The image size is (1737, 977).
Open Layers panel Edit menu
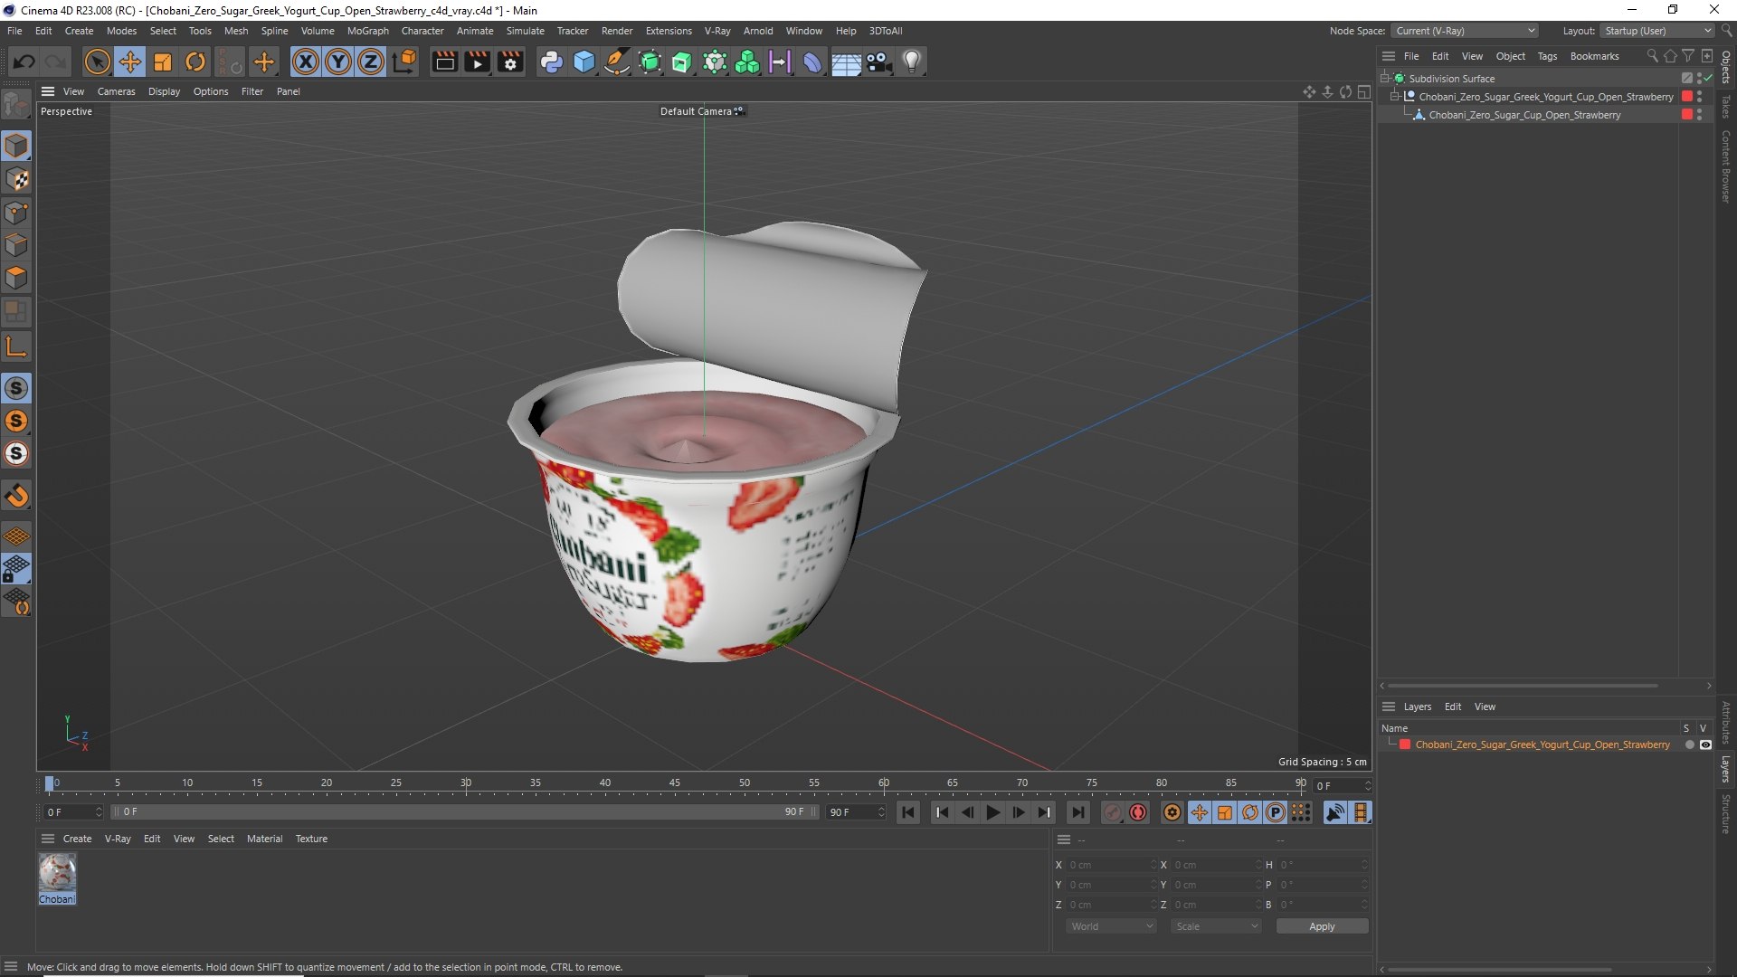click(1452, 707)
